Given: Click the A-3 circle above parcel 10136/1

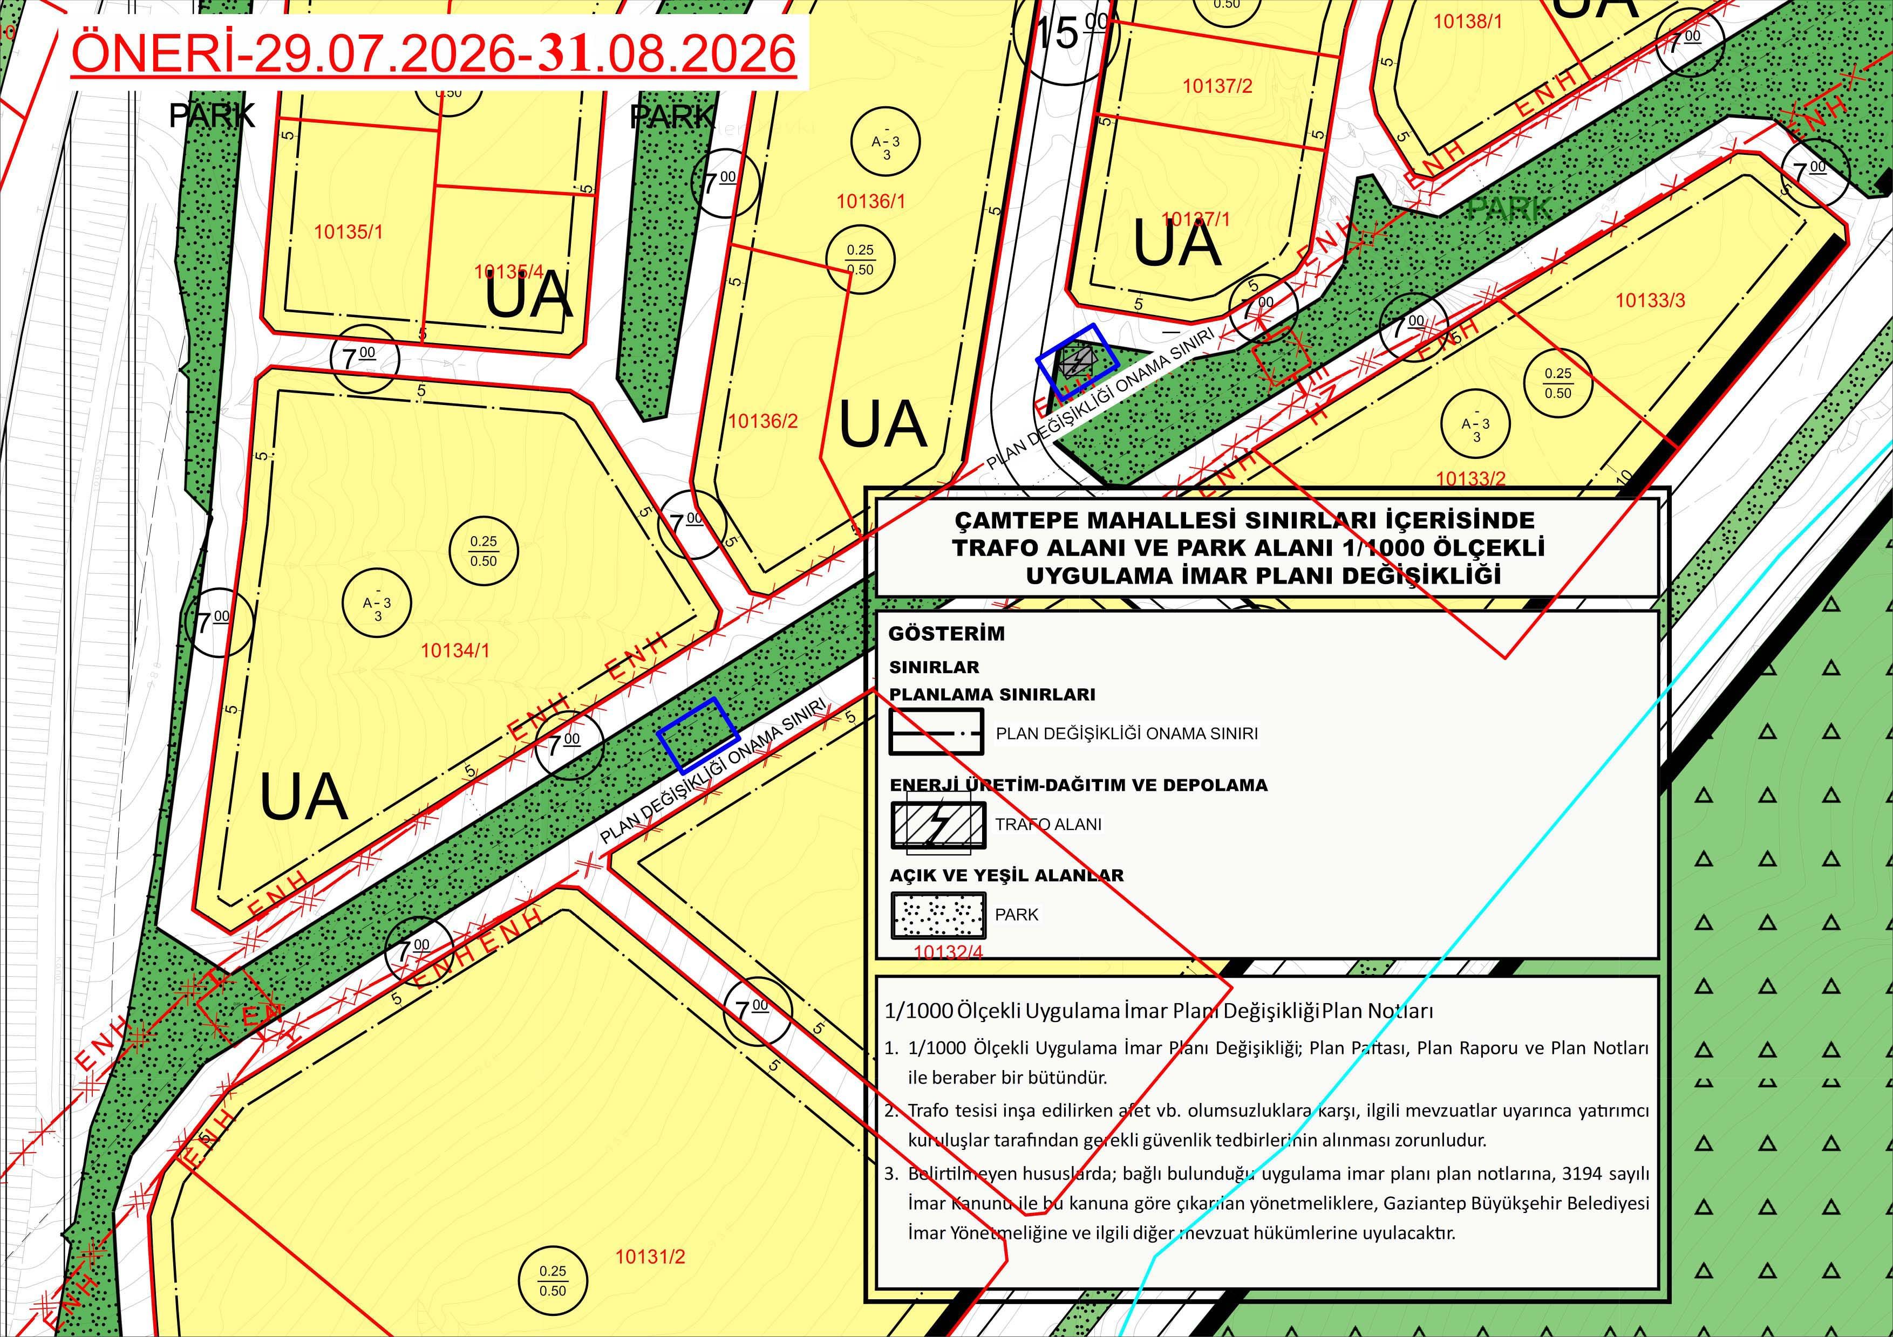Looking at the screenshot, I should [x=886, y=142].
